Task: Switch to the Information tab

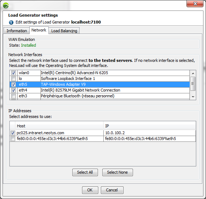Action: tap(17, 31)
